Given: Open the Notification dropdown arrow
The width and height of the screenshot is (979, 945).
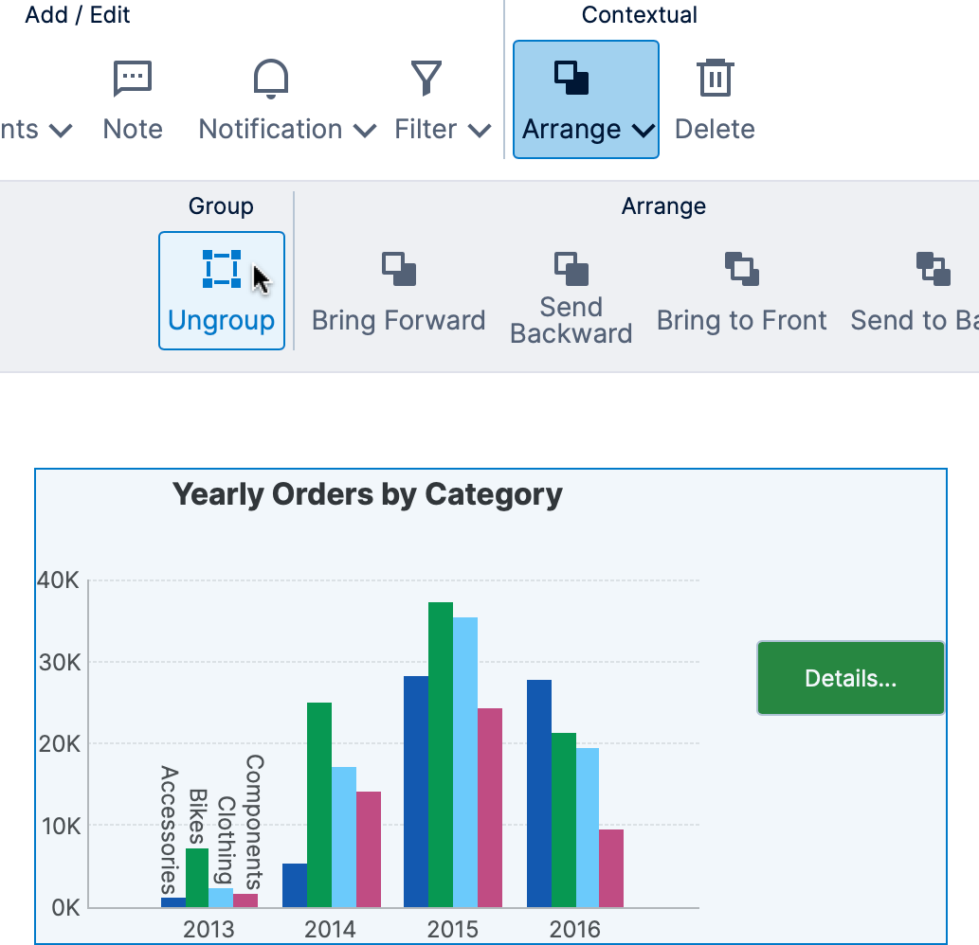Looking at the screenshot, I should point(364,131).
